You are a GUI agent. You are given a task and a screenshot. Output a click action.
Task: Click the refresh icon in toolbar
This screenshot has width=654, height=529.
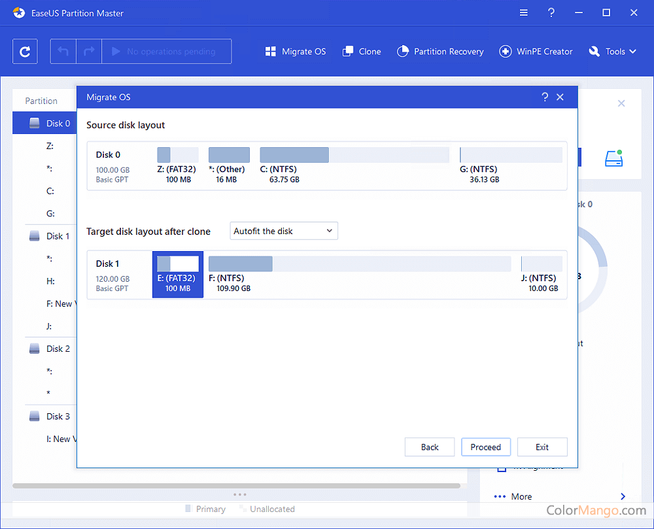point(25,52)
